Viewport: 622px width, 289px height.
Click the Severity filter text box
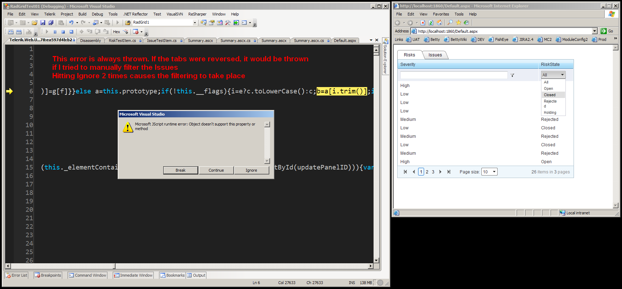454,75
